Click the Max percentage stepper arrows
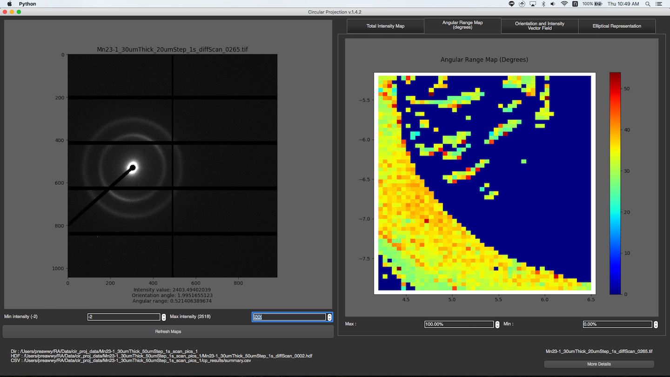The image size is (670, 377). click(497, 324)
